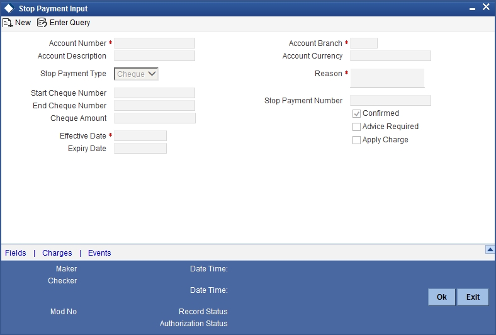Screen dimensions: 496x335
Task: Open the Stop Payment Type dropdown
Action: coord(136,74)
